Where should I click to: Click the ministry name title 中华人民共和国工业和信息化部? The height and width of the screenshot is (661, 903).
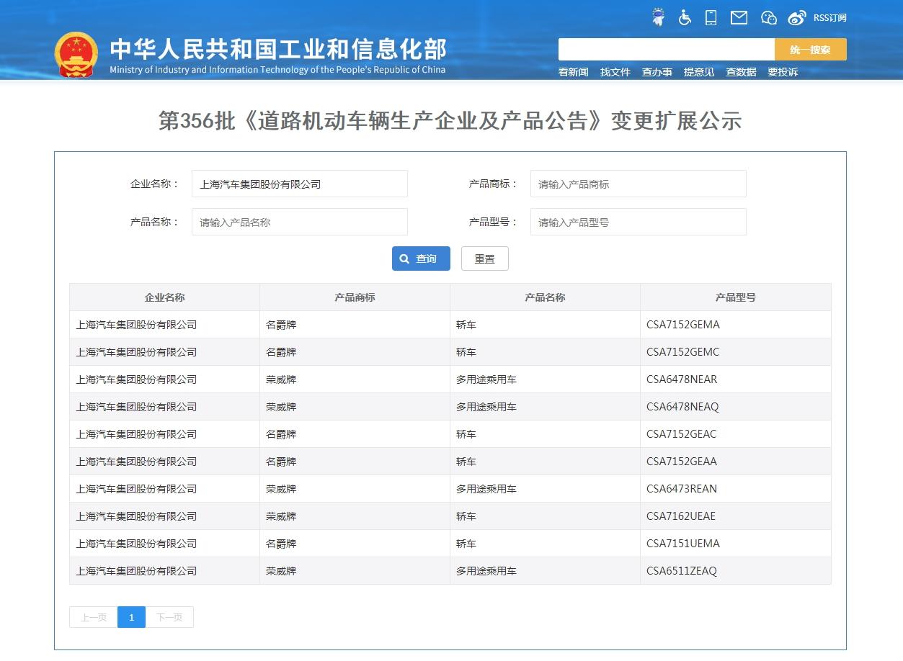(x=278, y=49)
